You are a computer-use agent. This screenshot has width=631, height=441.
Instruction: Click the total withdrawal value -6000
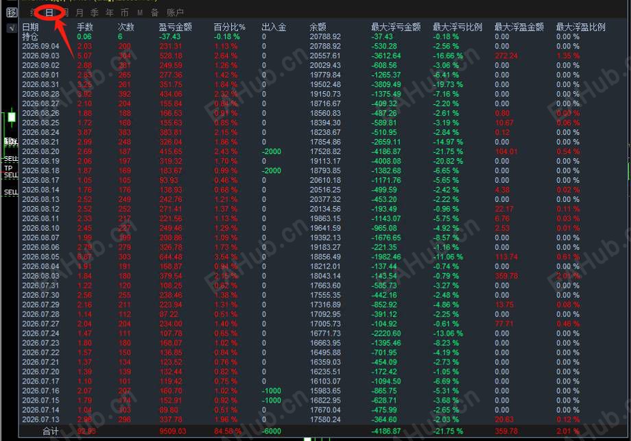tap(271, 431)
